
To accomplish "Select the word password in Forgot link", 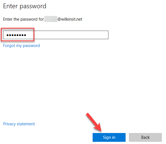I will [x=31, y=46].
